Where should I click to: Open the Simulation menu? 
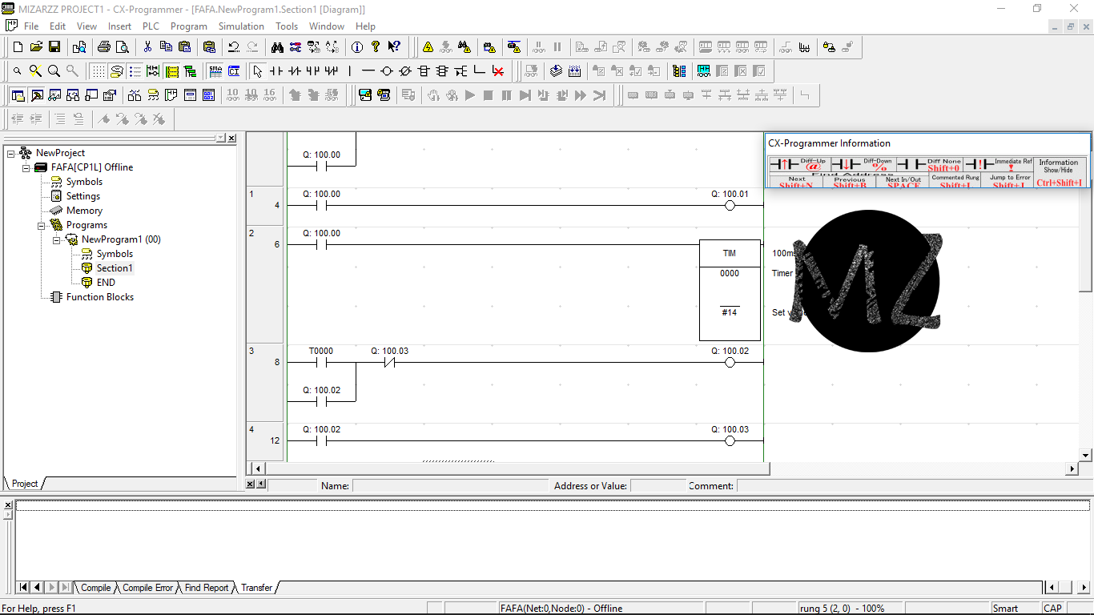(240, 26)
